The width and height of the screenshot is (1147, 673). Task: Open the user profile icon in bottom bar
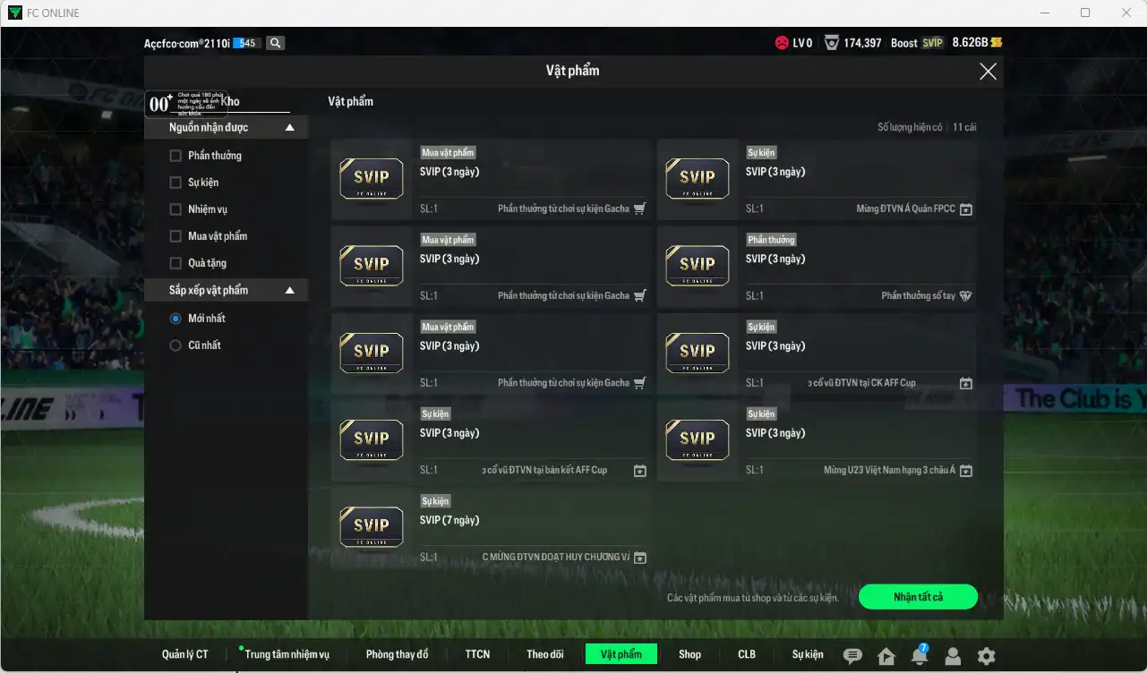coord(953,656)
